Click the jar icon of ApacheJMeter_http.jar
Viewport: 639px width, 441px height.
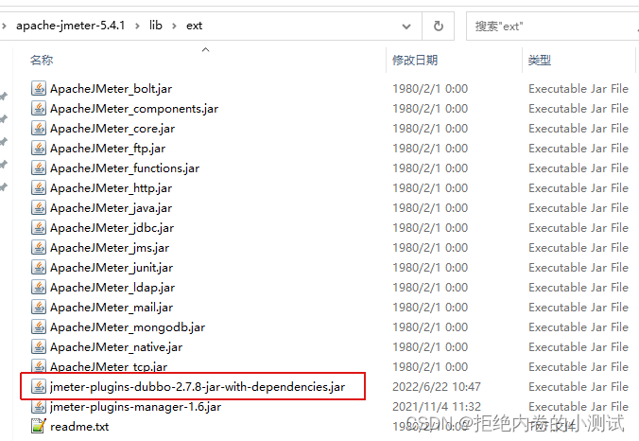tap(39, 188)
